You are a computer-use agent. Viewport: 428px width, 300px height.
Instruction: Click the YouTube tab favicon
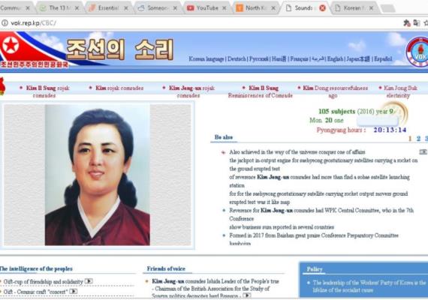[190, 8]
